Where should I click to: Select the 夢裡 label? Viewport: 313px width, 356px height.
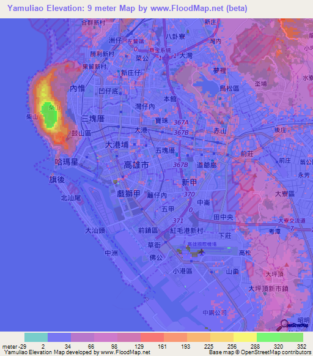point(219,70)
